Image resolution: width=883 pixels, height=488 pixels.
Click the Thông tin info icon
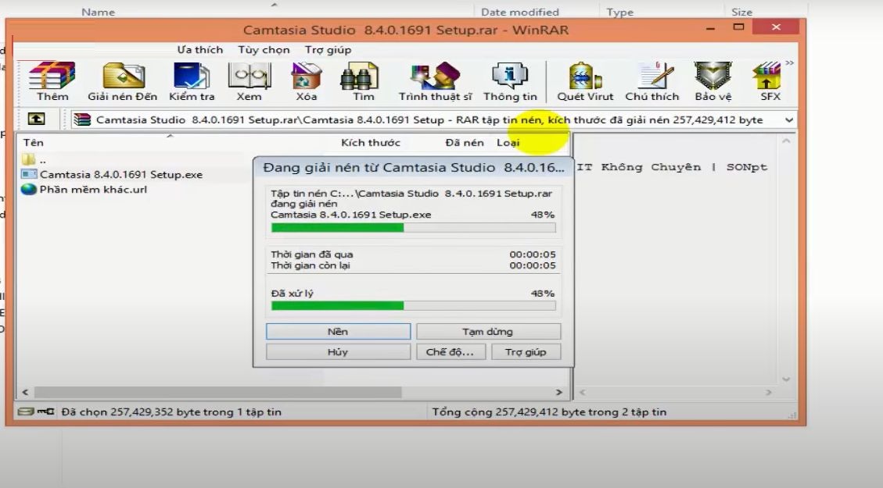point(510,78)
